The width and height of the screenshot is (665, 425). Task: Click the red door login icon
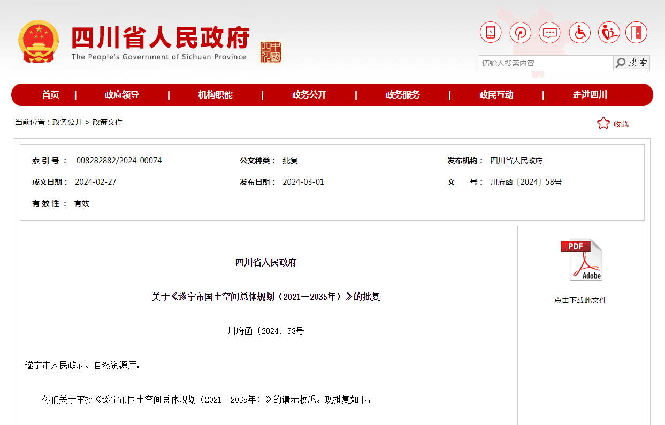coord(636,33)
